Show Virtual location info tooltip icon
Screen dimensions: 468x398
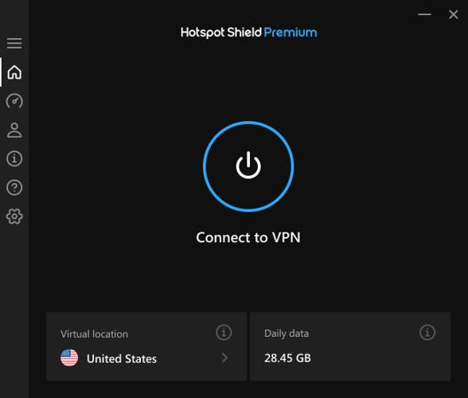[224, 333]
